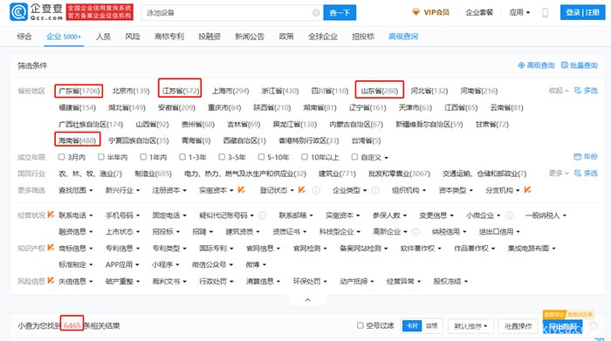Click VIP badge next to 经营状况
611x341 pixels.
point(51,214)
